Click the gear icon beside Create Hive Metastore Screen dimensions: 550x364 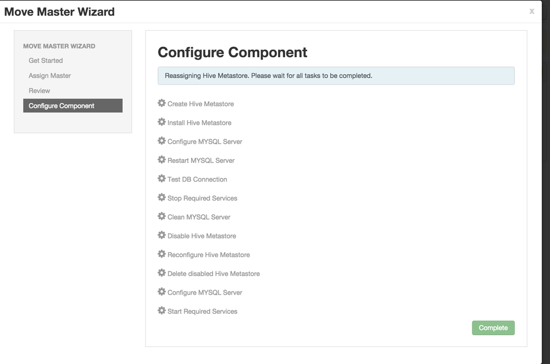pyautogui.click(x=161, y=104)
